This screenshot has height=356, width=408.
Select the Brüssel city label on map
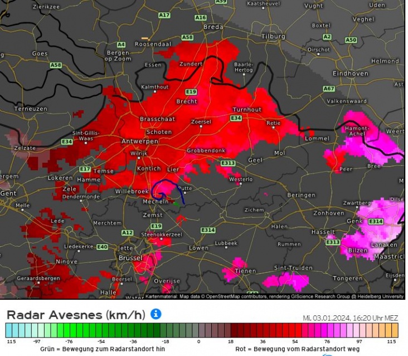[x=130, y=258]
